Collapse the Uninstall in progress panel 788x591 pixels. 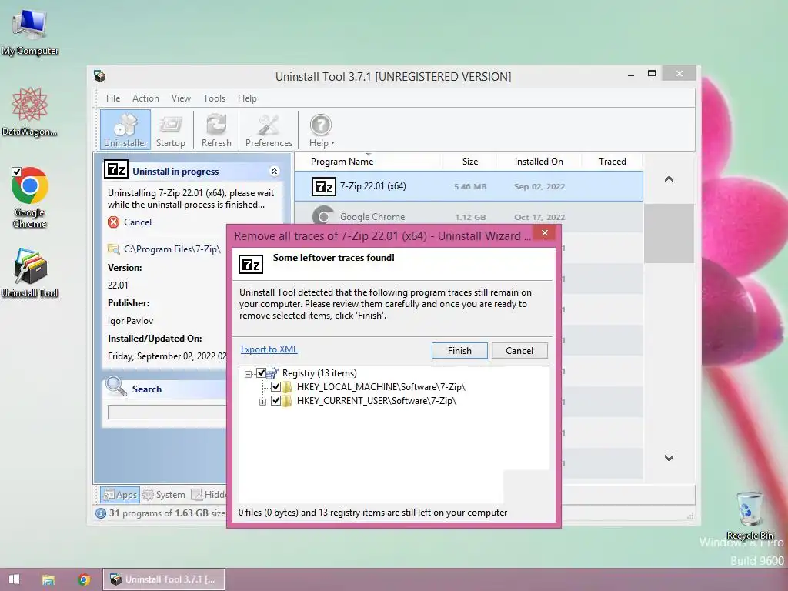coord(274,172)
